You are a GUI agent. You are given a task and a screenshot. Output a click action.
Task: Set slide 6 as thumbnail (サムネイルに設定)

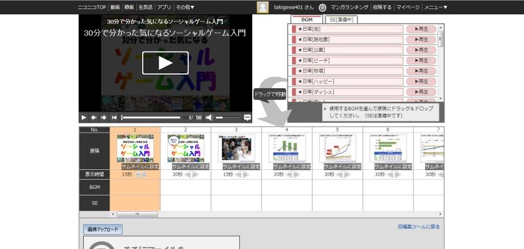click(x=394, y=167)
